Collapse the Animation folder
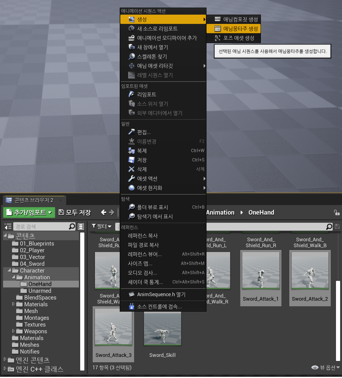 click(14, 277)
